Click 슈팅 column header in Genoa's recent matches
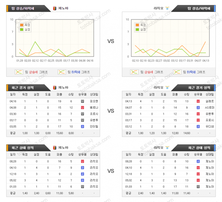The width and height of the screenshot is (222, 202). tap(71, 94)
